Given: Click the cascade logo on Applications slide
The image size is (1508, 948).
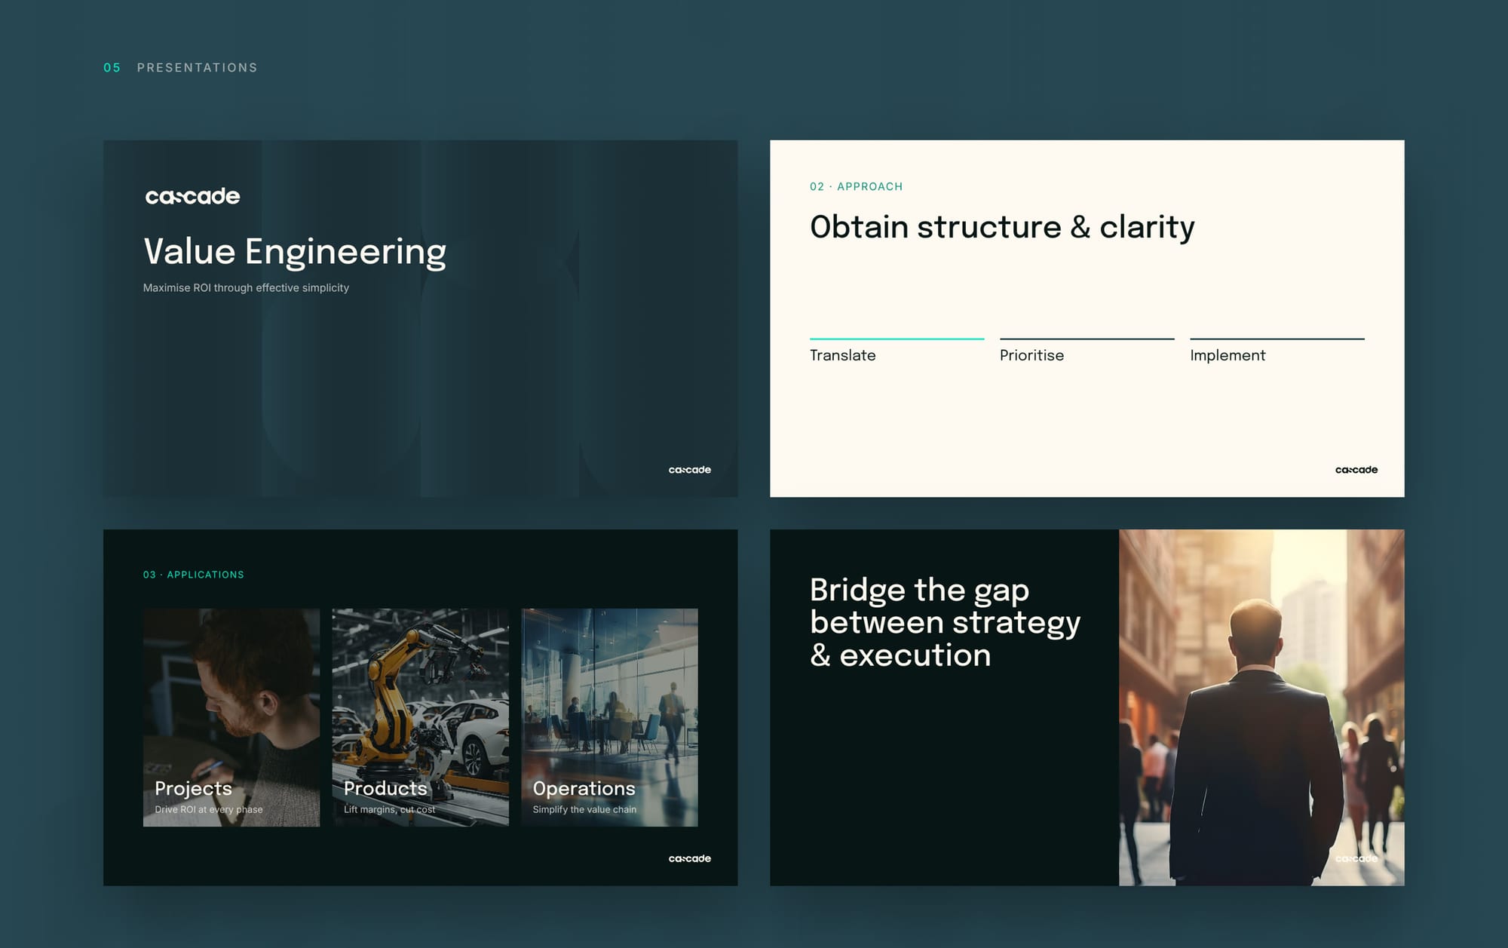Looking at the screenshot, I should click(x=690, y=858).
